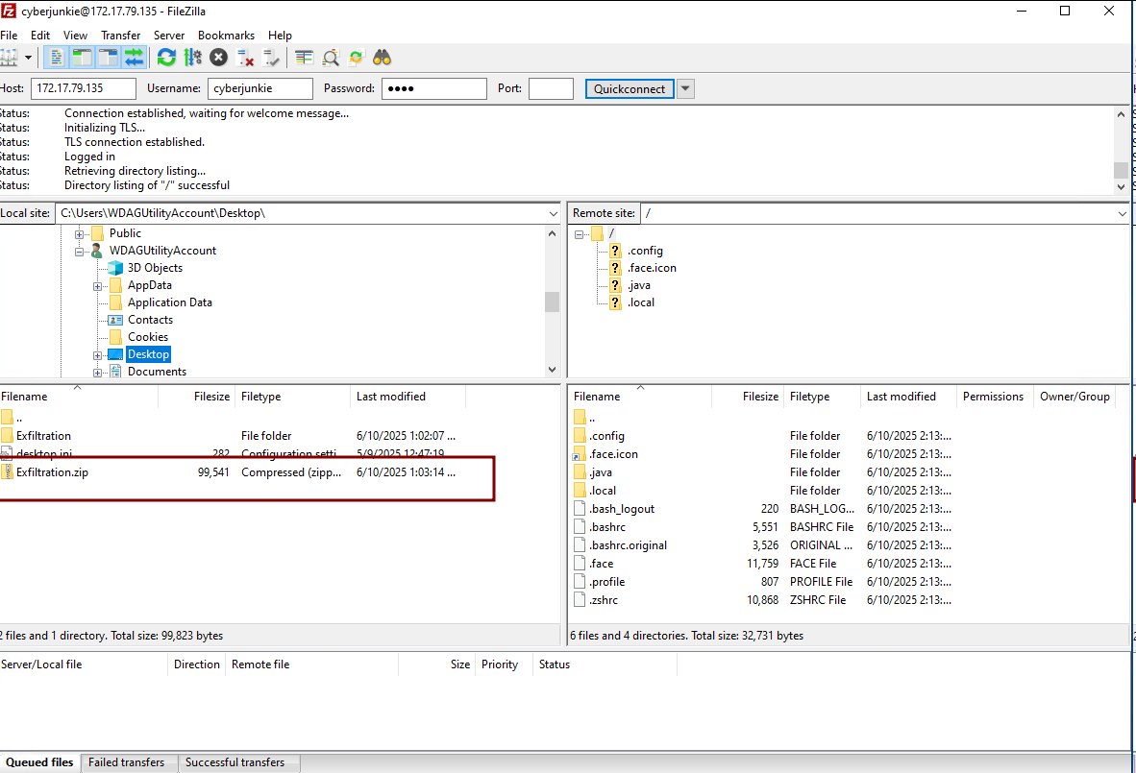The image size is (1136, 773).
Task: Expand the AppData folder in local tree
Action: [x=96, y=284]
